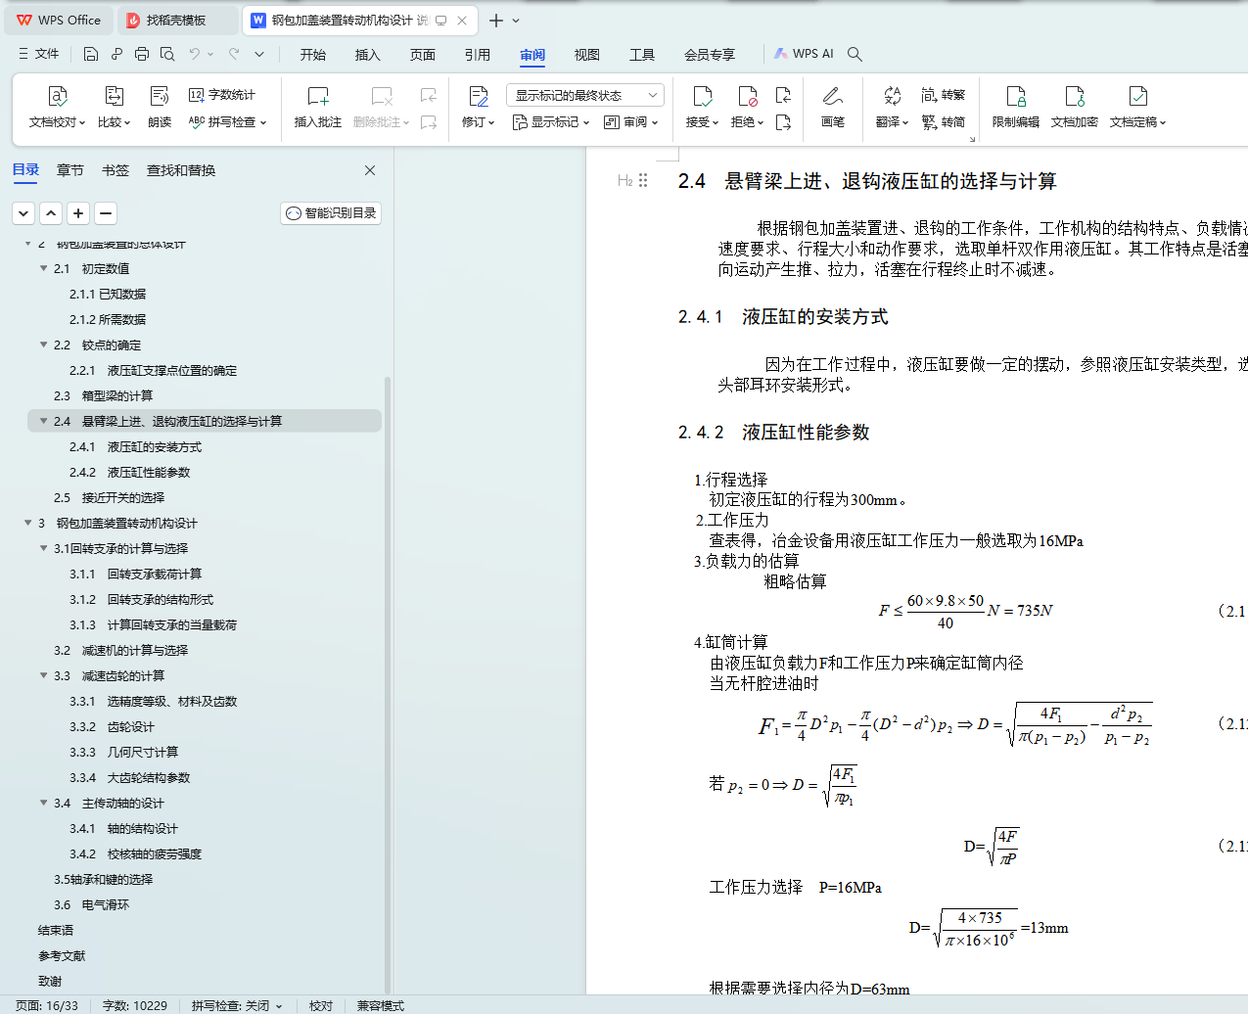Click the plus icon to promote outline level
This screenshot has width=1248, height=1014.
(x=78, y=213)
